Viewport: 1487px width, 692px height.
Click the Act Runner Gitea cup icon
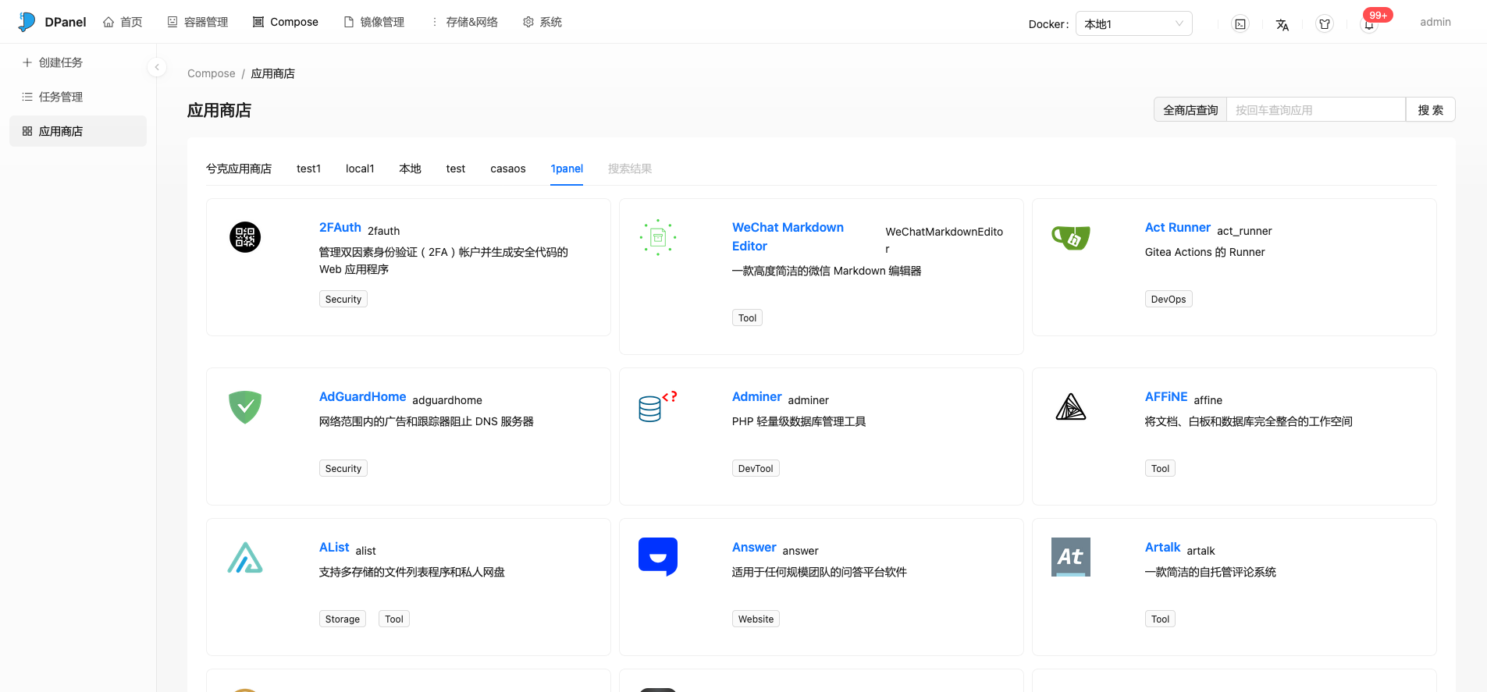click(1071, 237)
